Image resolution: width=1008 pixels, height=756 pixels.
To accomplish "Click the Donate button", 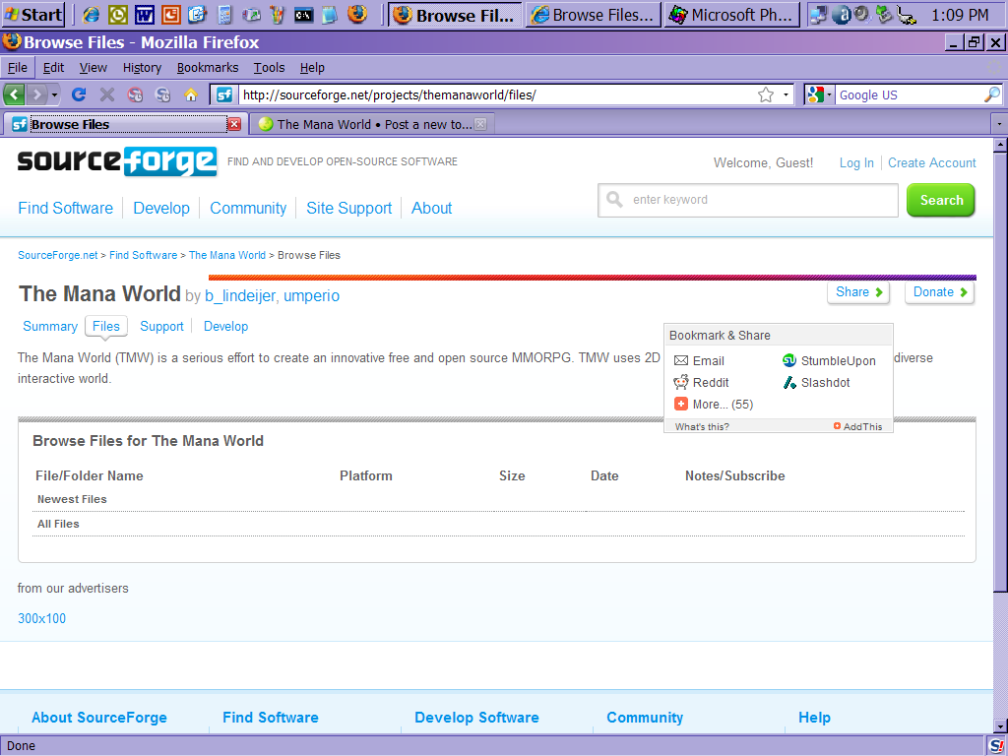I will [940, 291].
